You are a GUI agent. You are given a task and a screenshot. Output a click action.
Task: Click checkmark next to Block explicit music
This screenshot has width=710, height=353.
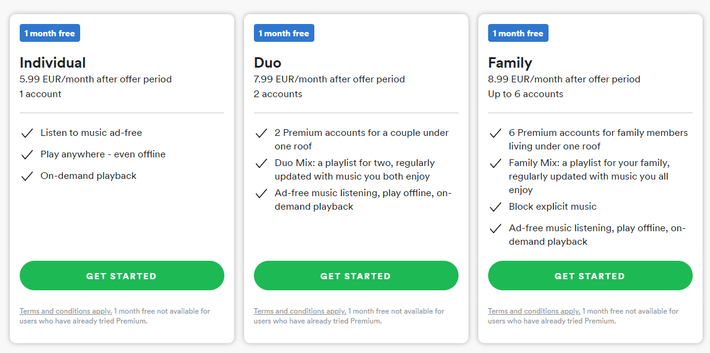tap(495, 207)
